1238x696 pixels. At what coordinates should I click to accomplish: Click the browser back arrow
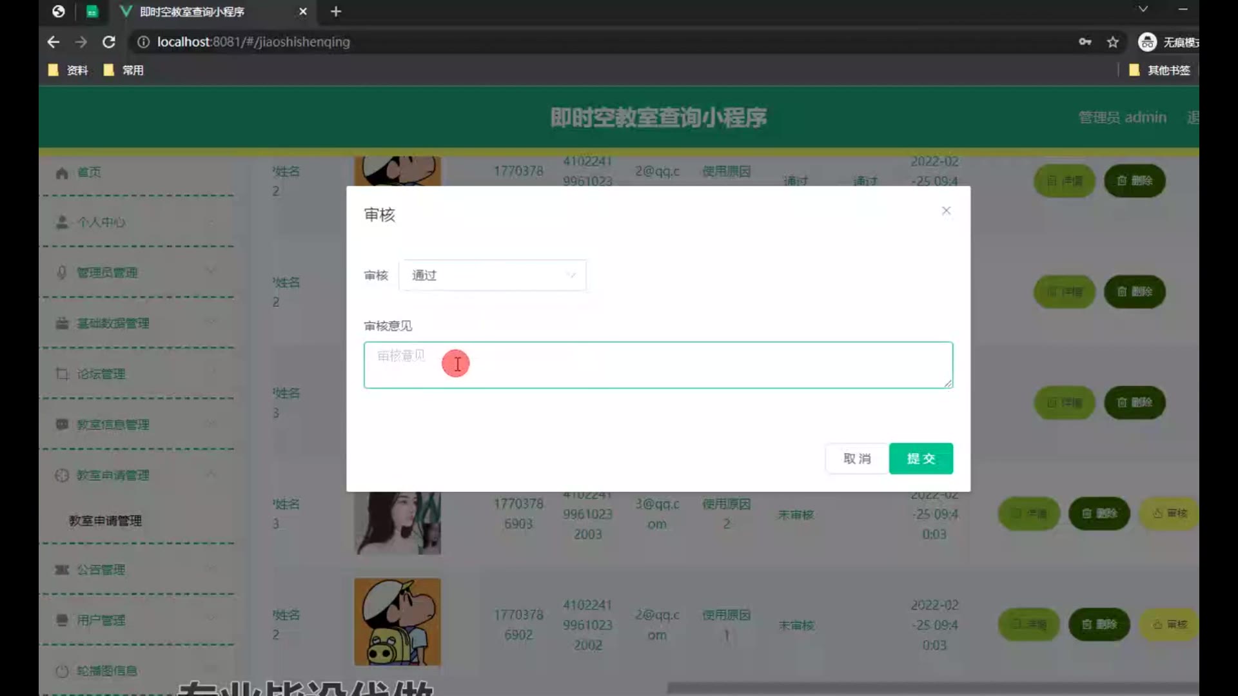tap(54, 42)
